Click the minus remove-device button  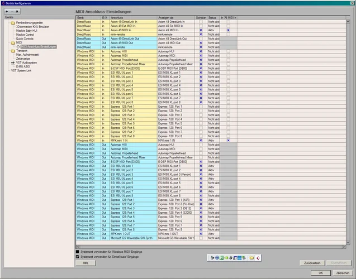pyautogui.click(x=12, y=11)
